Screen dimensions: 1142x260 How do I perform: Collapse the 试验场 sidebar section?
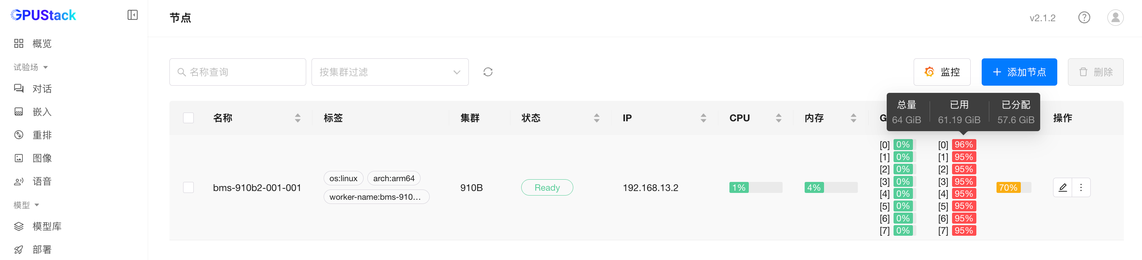[30, 67]
